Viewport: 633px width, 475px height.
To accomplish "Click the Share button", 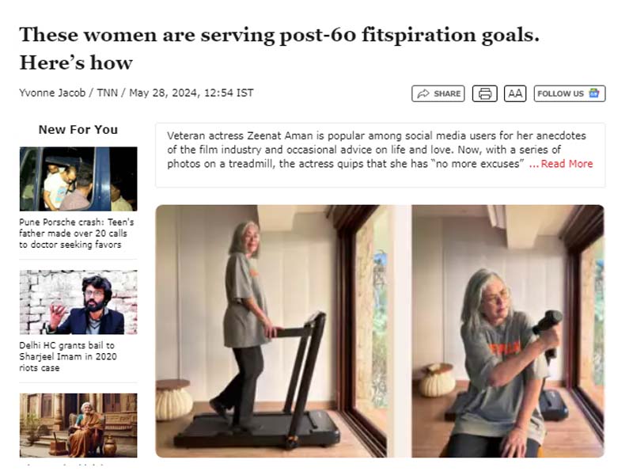I will pyautogui.click(x=438, y=93).
